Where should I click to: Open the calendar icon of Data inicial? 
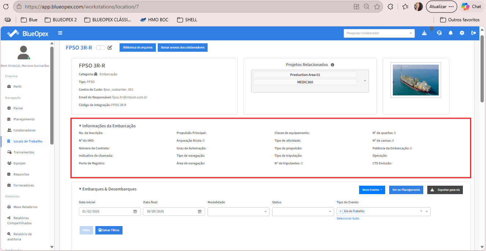[x=135, y=212]
